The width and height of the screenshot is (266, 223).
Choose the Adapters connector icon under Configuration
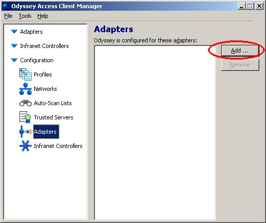click(x=26, y=132)
